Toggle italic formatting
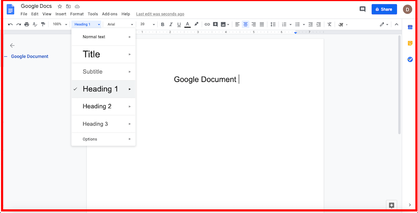This screenshot has height=213, width=418. [171, 25]
